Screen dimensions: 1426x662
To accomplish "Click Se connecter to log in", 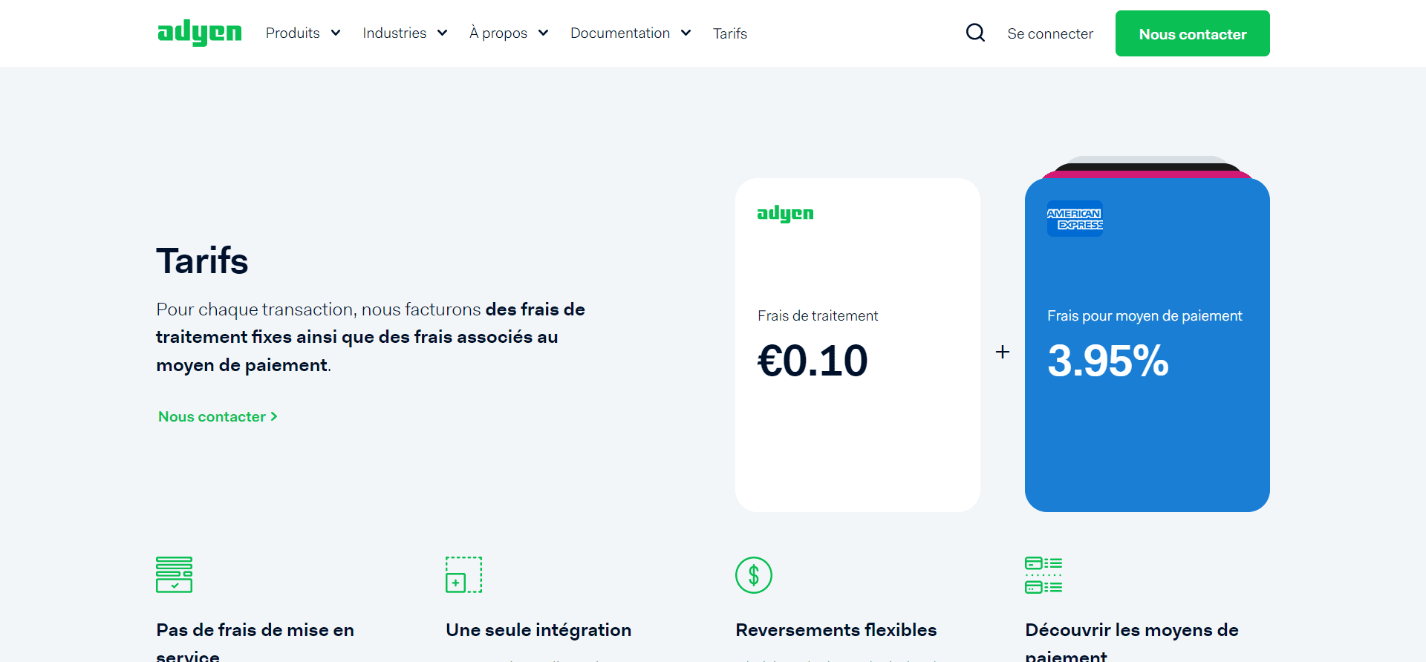I will tap(1049, 33).
